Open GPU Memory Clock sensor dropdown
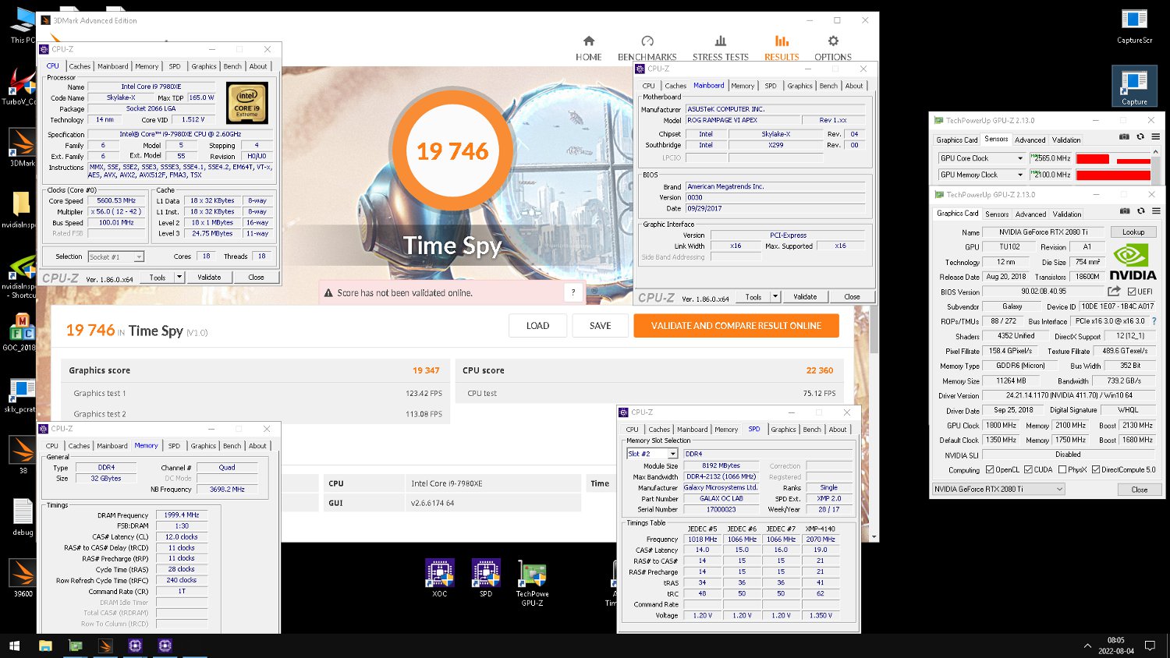 (x=1020, y=175)
